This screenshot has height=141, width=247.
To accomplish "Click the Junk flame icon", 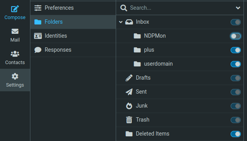I will [x=129, y=106].
